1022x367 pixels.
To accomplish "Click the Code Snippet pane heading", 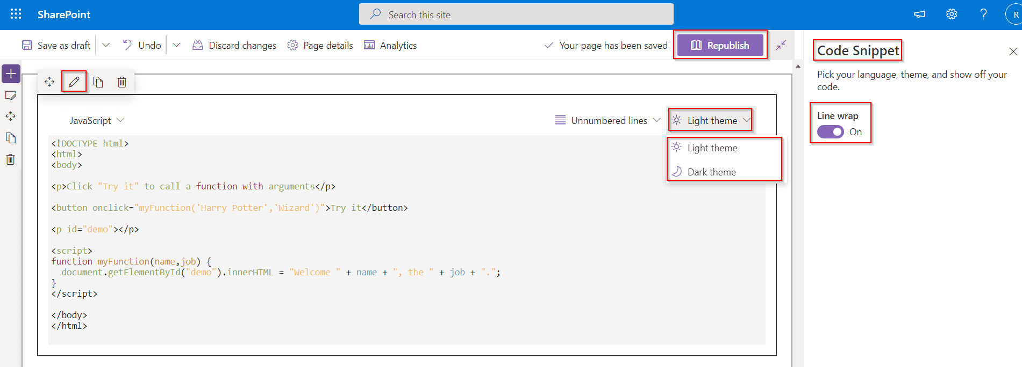I will pyautogui.click(x=858, y=50).
